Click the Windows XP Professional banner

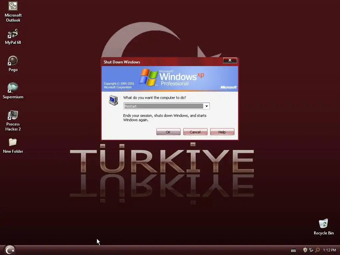point(170,79)
